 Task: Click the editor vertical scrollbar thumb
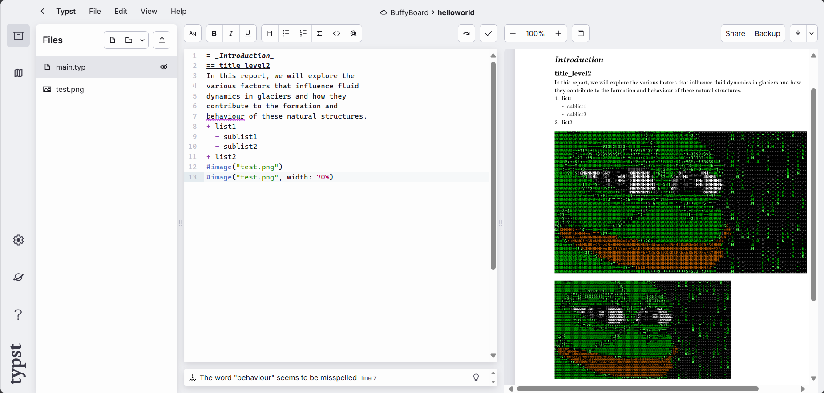coord(493,166)
